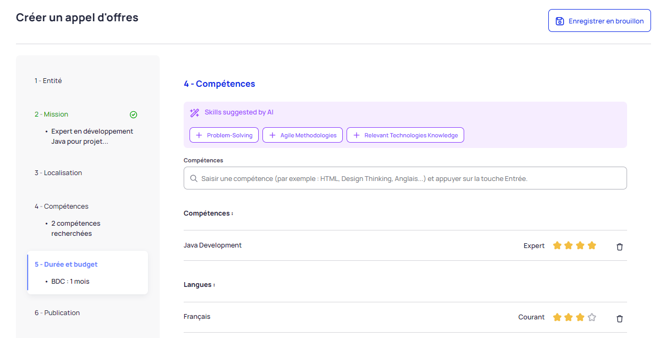667x338 pixels.
Task: Delete the Java Development skill with trash icon
Action: pyautogui.click(x=620, y=246)
